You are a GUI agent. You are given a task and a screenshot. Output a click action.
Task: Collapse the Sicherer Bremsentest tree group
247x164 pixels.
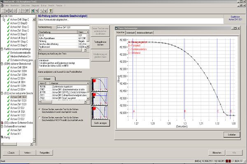2,126
